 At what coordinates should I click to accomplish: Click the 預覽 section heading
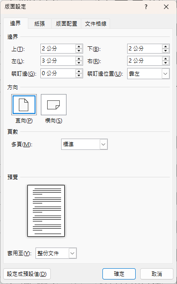[x=13, y=177]
